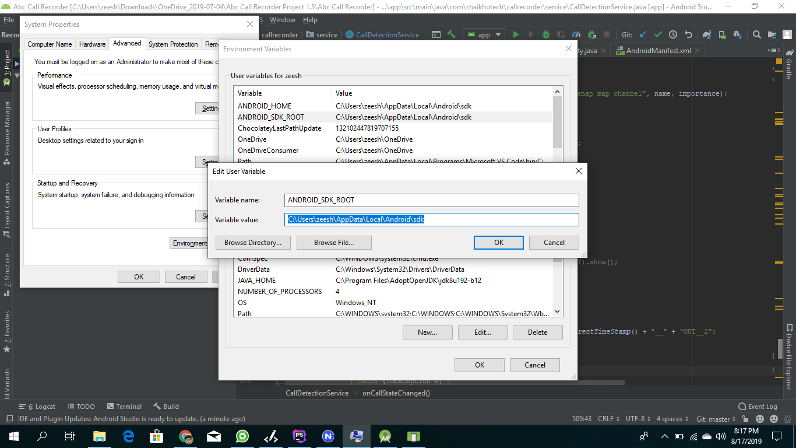This screenshot has height=448, width=796.
Task: Click the Windows Start button
Action: pyautogui.click(x=14, y=436)
